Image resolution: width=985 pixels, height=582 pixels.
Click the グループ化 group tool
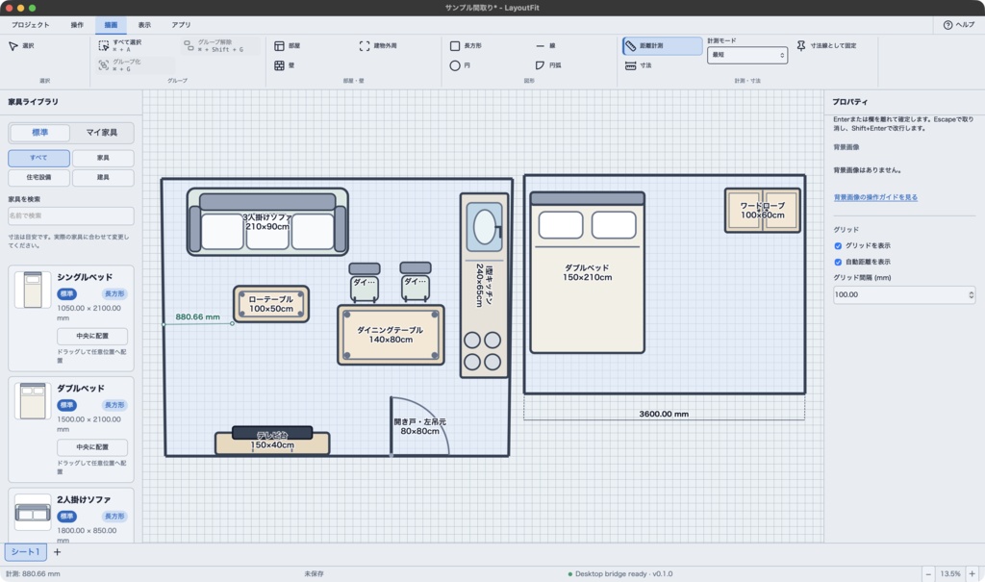(135, 64)
